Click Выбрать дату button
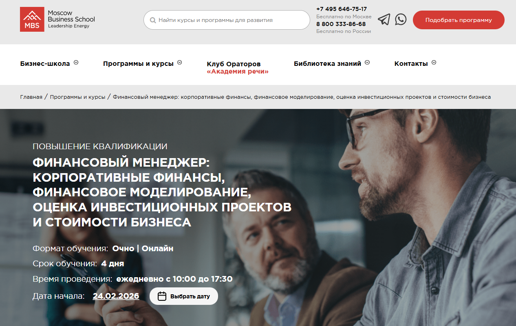Screen dimensions: 516x326 pyautogui.click(x=184, y=296)
